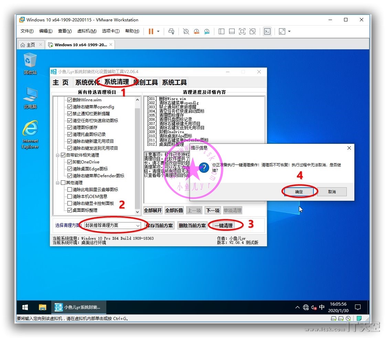Open the 帮助(H) menu
The image size is (386, 338).
click(x=132, y=31)
